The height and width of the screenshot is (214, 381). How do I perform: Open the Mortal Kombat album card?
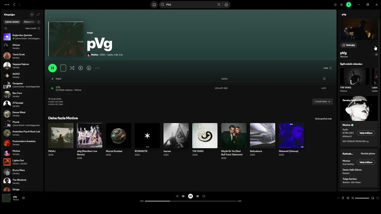point(118,140)
